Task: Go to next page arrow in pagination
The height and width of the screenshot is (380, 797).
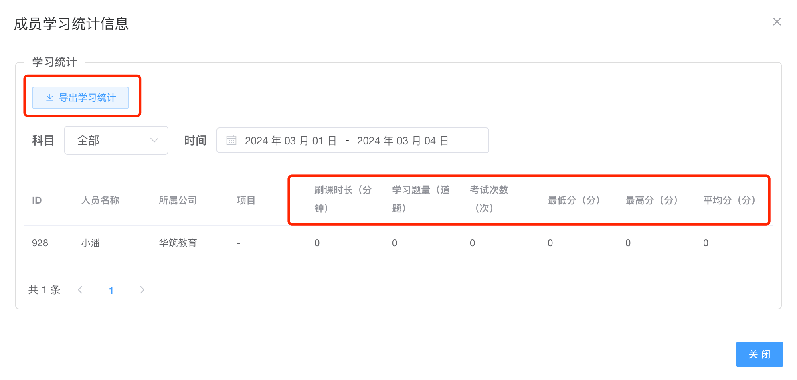Action: (142, 290)
